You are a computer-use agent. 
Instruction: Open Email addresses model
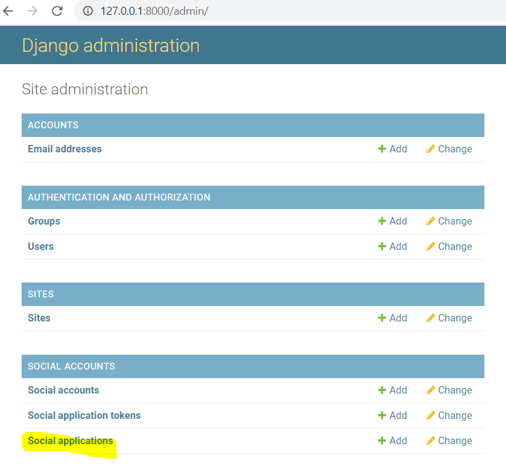(x=65, y=149)
